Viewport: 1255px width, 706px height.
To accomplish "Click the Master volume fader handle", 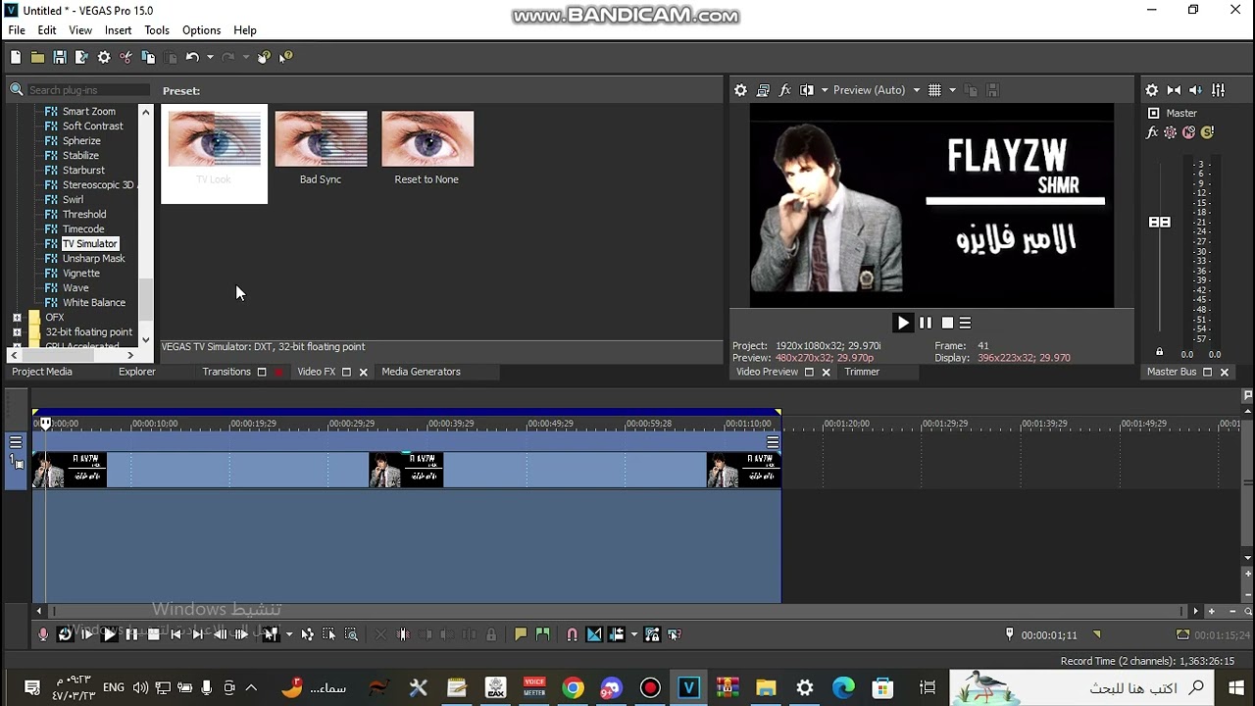I will pos(1160,223).
